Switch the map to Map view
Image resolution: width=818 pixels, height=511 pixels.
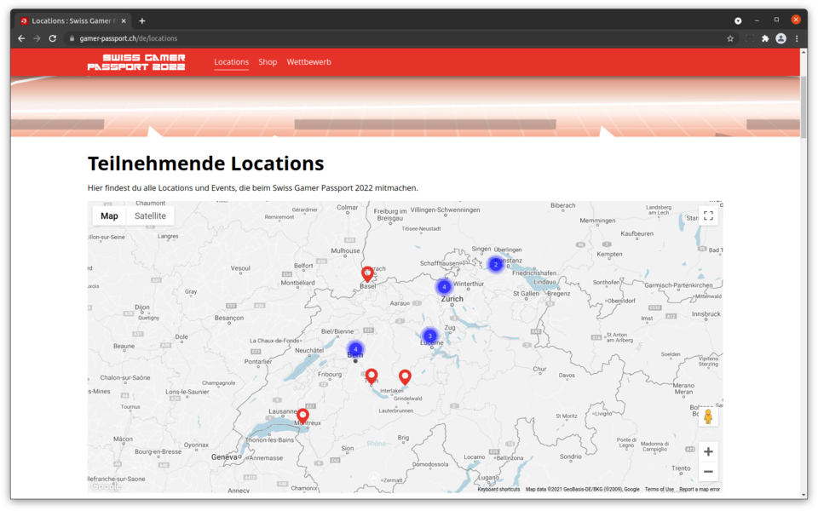[109, 215]
